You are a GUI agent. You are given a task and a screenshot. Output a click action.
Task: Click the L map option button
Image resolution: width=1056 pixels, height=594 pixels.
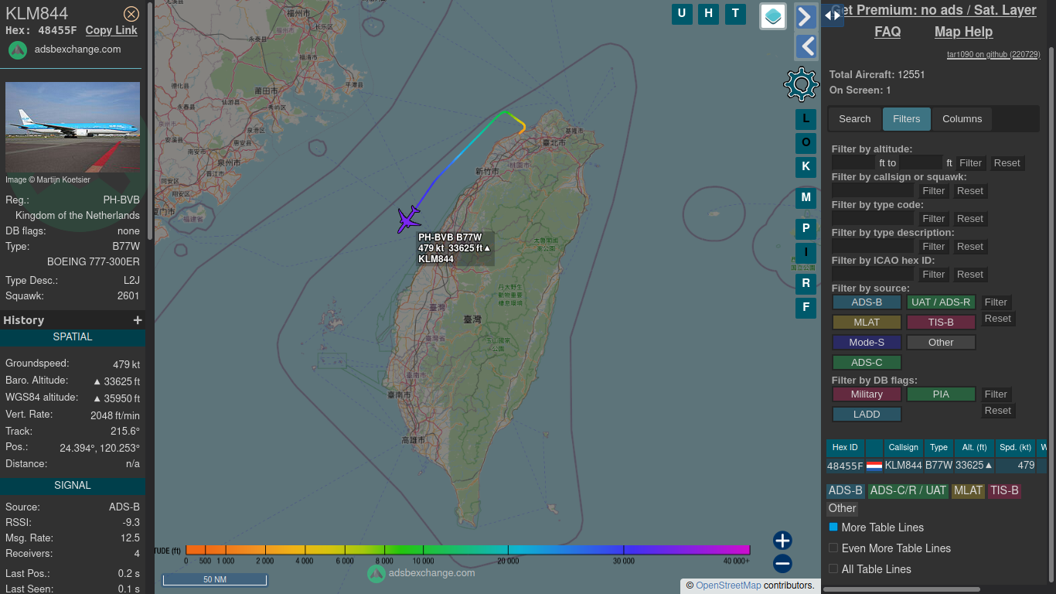tap(806, 119)
